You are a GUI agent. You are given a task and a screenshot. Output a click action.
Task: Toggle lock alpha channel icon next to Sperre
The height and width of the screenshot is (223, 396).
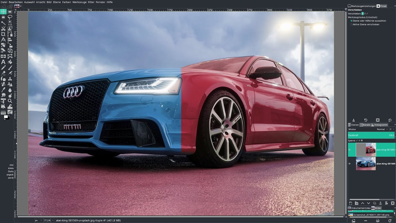coord(362,141)
